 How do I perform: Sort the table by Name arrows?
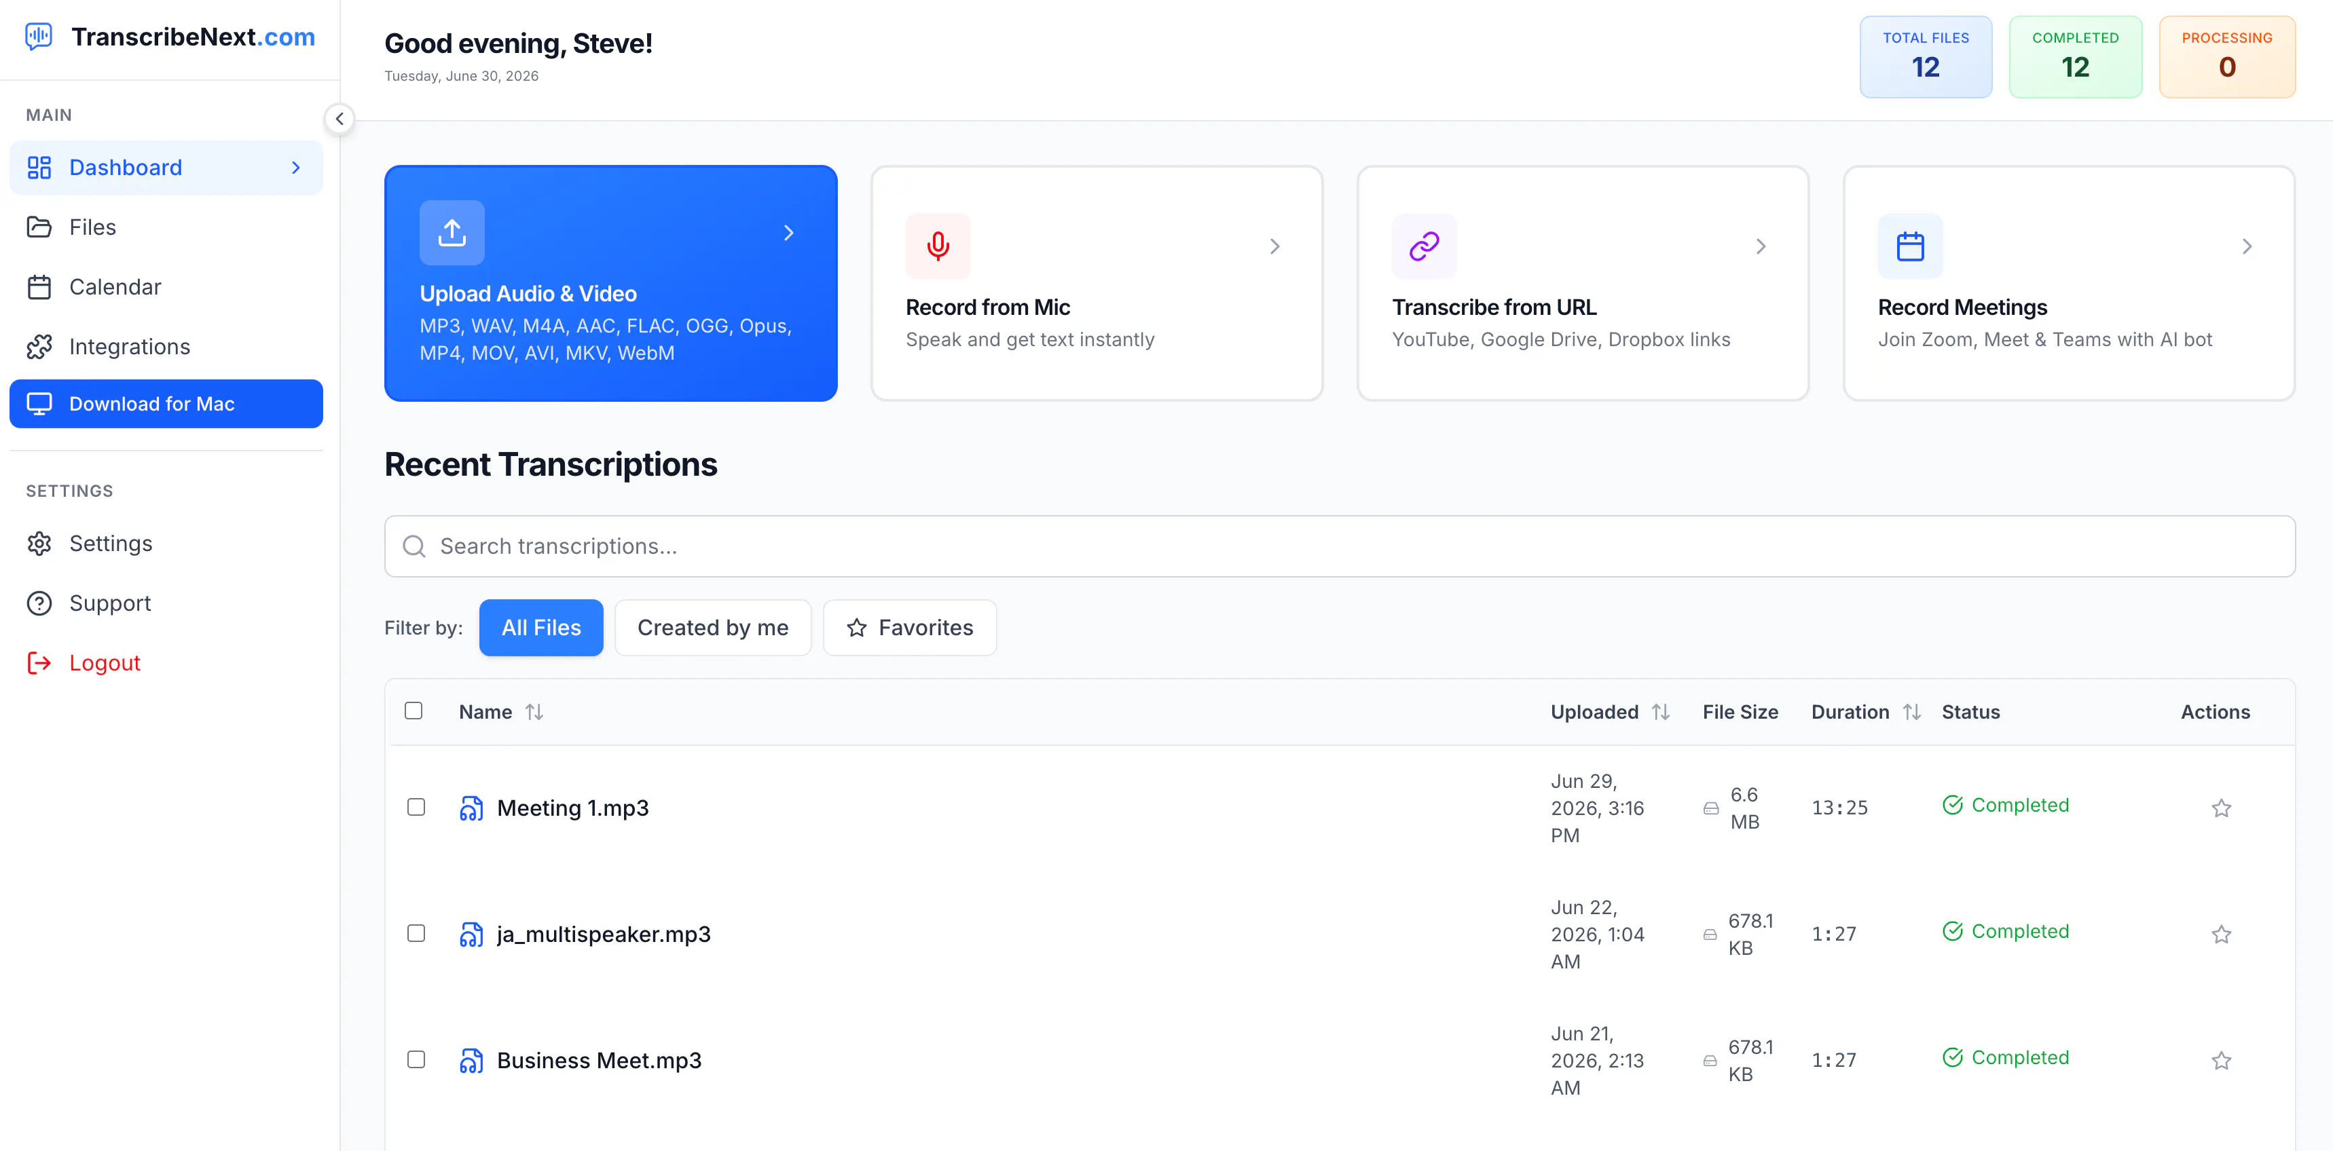click(534, 712)
